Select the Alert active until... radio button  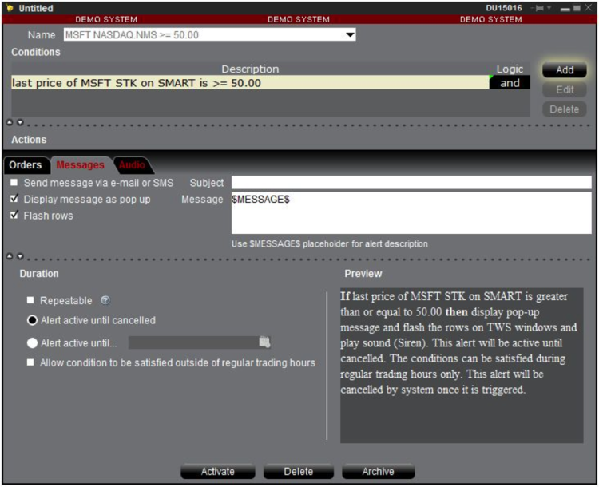click(x=32, y=343)
